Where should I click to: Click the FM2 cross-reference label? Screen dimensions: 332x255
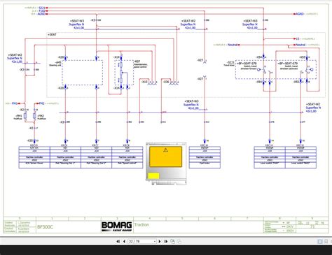tap(41, 103)
